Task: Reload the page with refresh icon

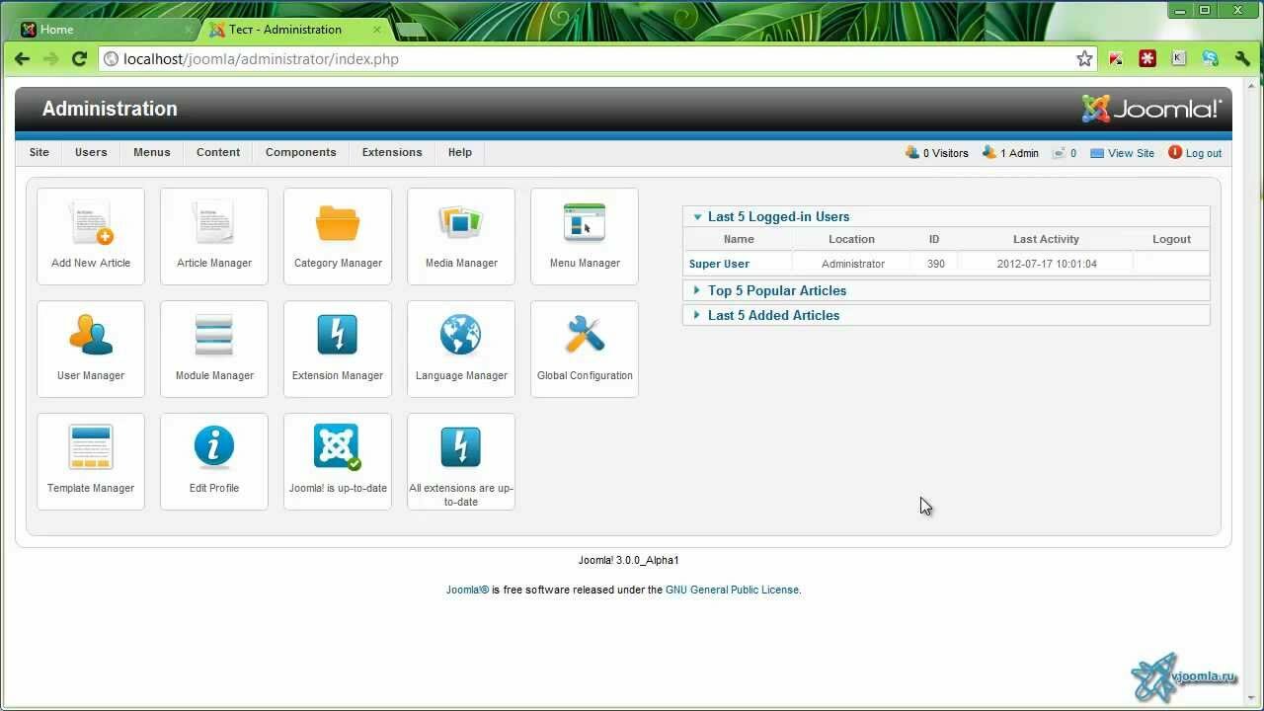Action: click(x=80, y=59)
